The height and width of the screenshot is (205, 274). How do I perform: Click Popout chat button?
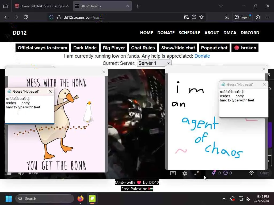[x=214, y=48]
